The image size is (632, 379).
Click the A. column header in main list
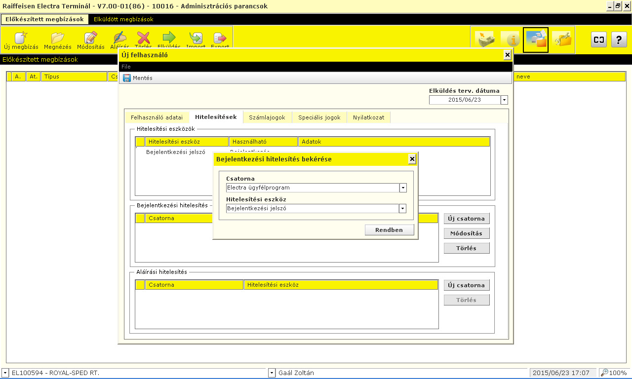tap(19, 76)
